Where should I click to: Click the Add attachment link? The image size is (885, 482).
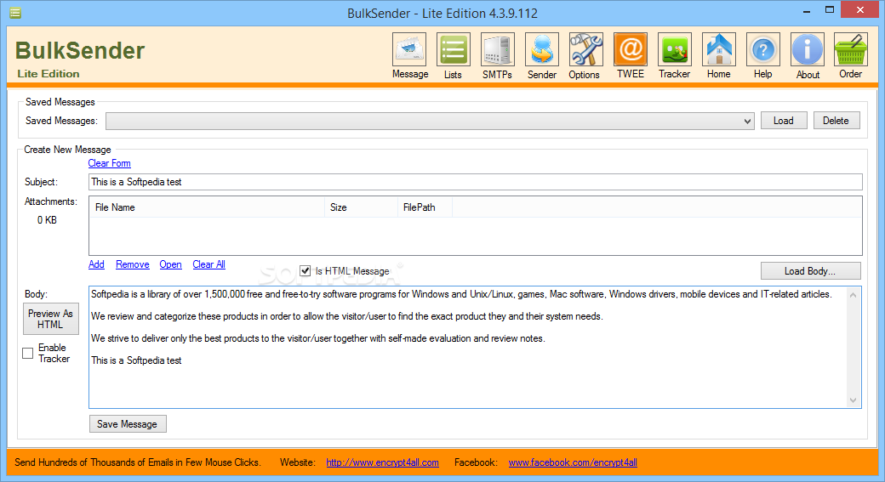96,264
